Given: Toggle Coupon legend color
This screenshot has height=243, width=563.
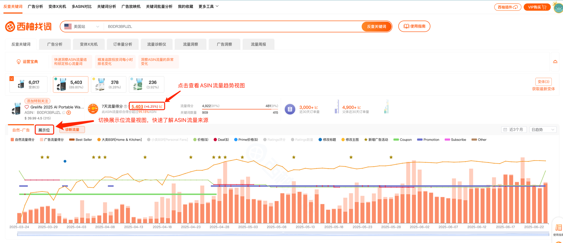Looking at the screenshot, I should point(396,139).
